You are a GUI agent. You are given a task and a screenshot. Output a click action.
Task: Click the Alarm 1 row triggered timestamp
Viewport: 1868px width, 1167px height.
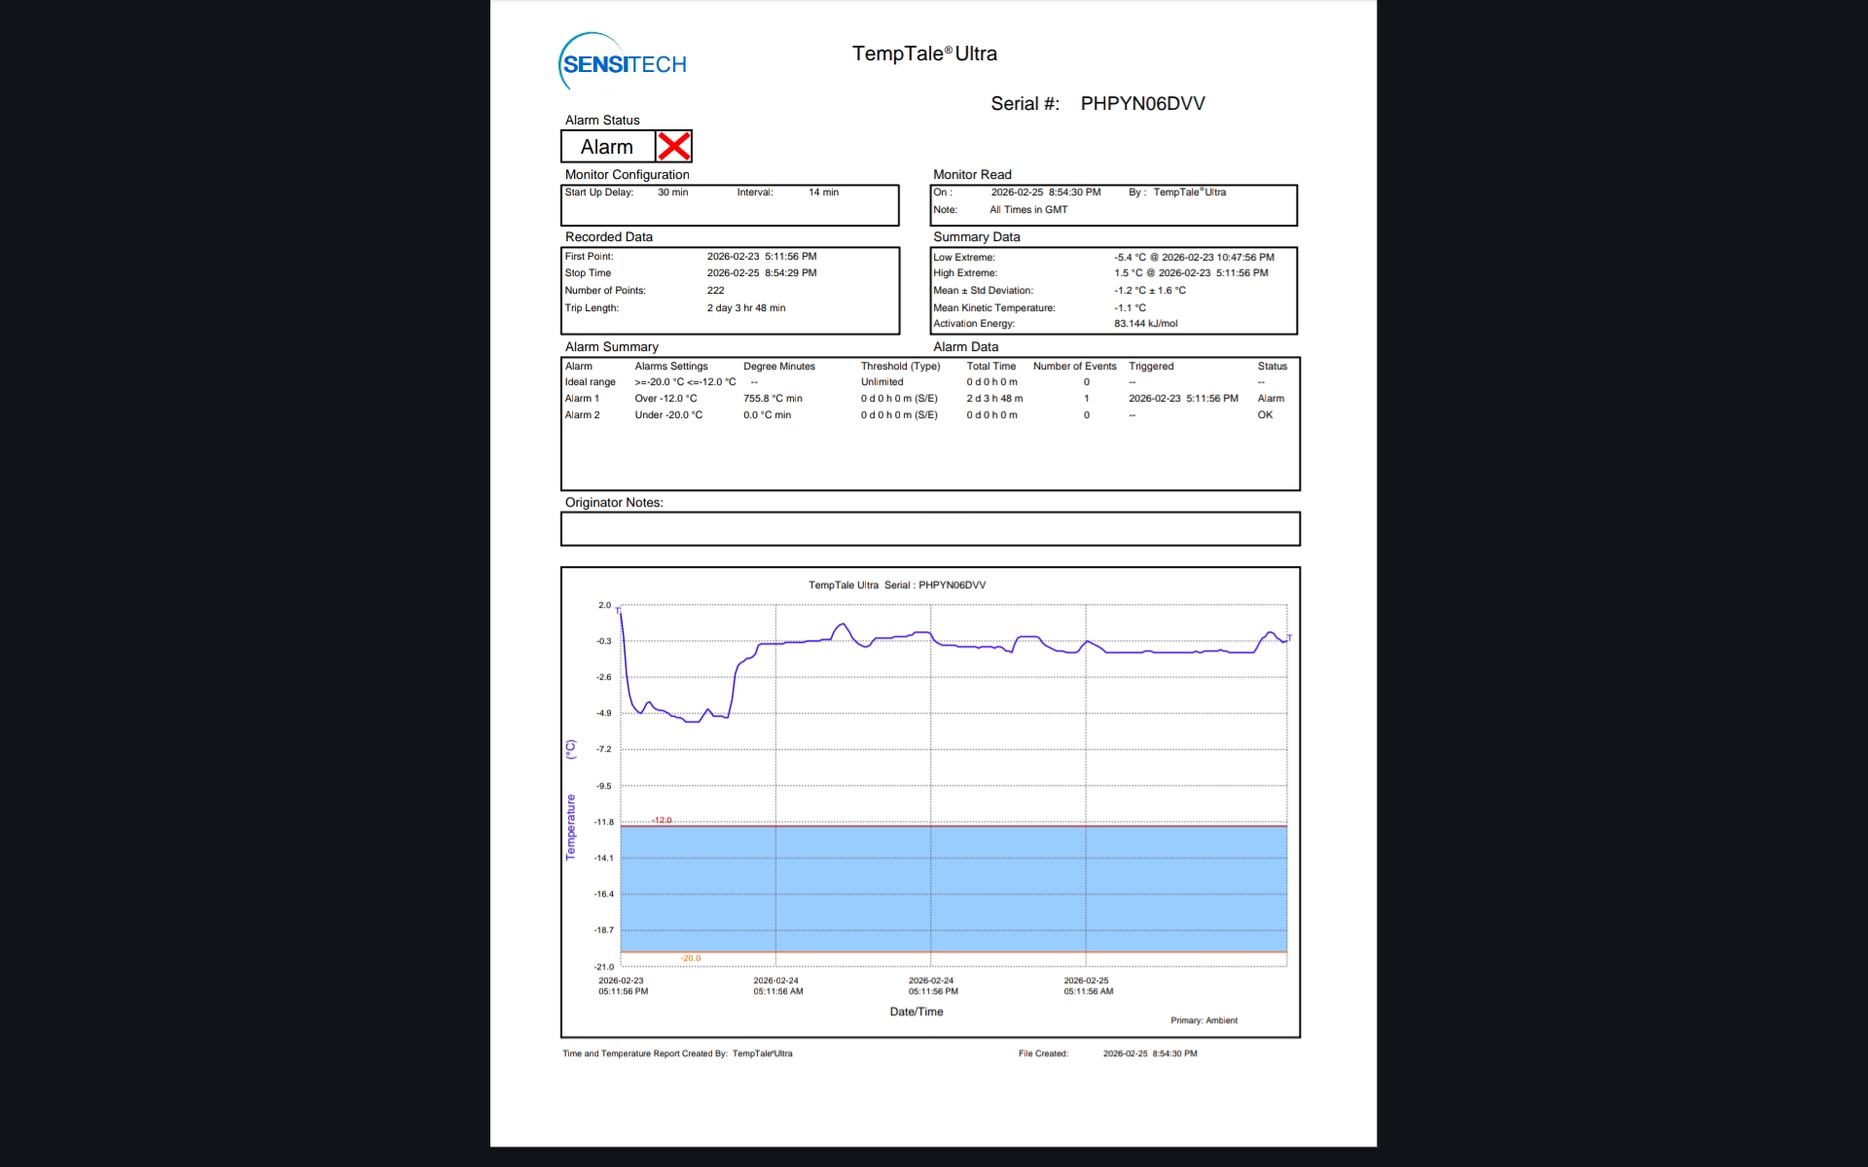[1183, 399]
